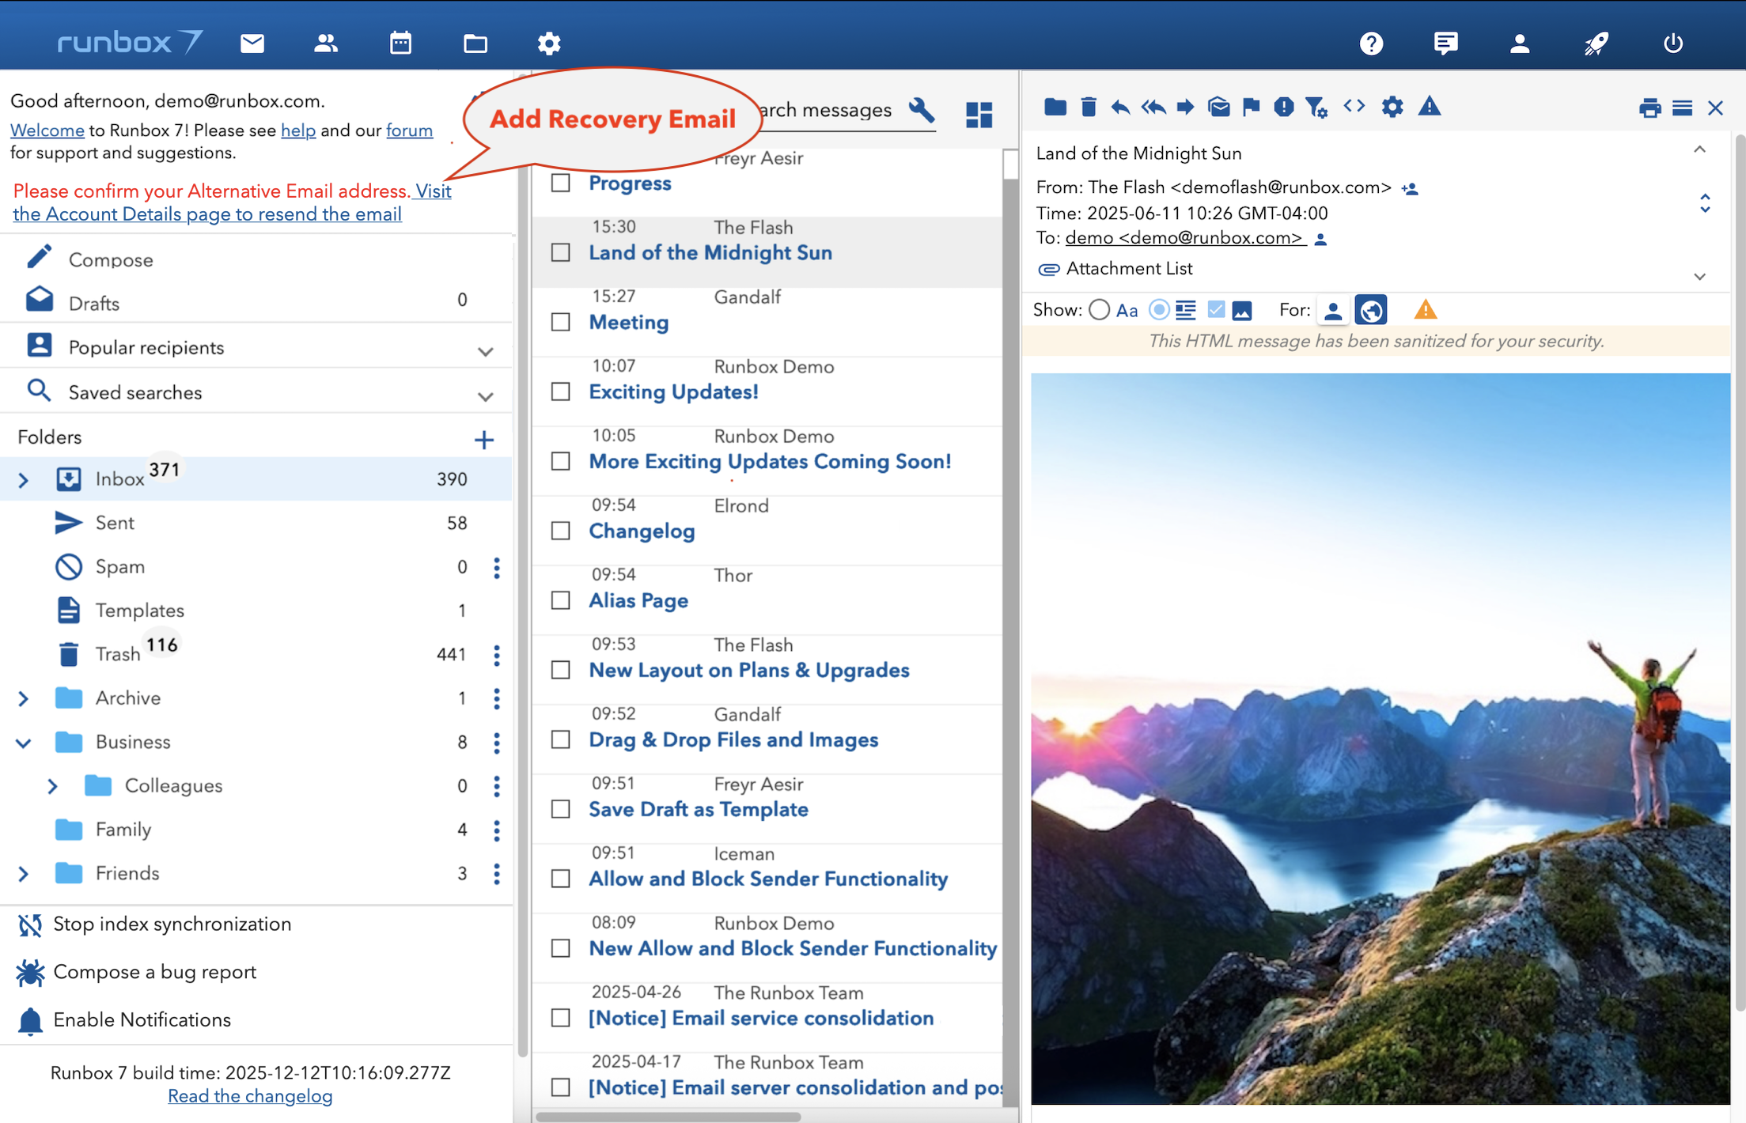Image resolution: width=1746 pixels, height=1123 pixels.
Task: Flag the open message with flag icon
Action: point(1251,107)
